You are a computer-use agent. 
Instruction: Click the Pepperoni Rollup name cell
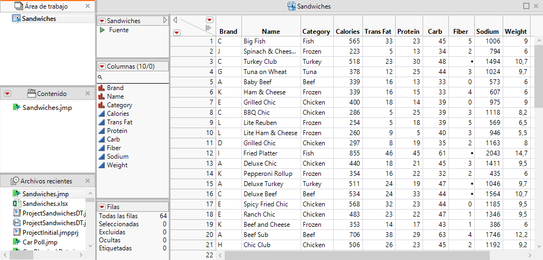271,174
